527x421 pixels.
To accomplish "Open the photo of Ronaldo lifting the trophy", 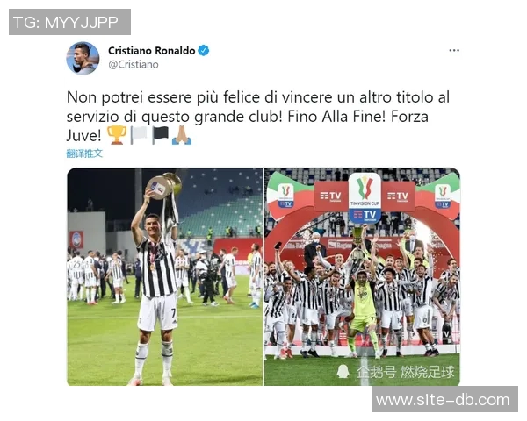I will click(165, 276).
